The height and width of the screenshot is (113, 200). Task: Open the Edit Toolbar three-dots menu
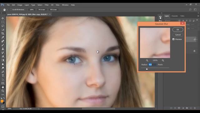(3, 95)
